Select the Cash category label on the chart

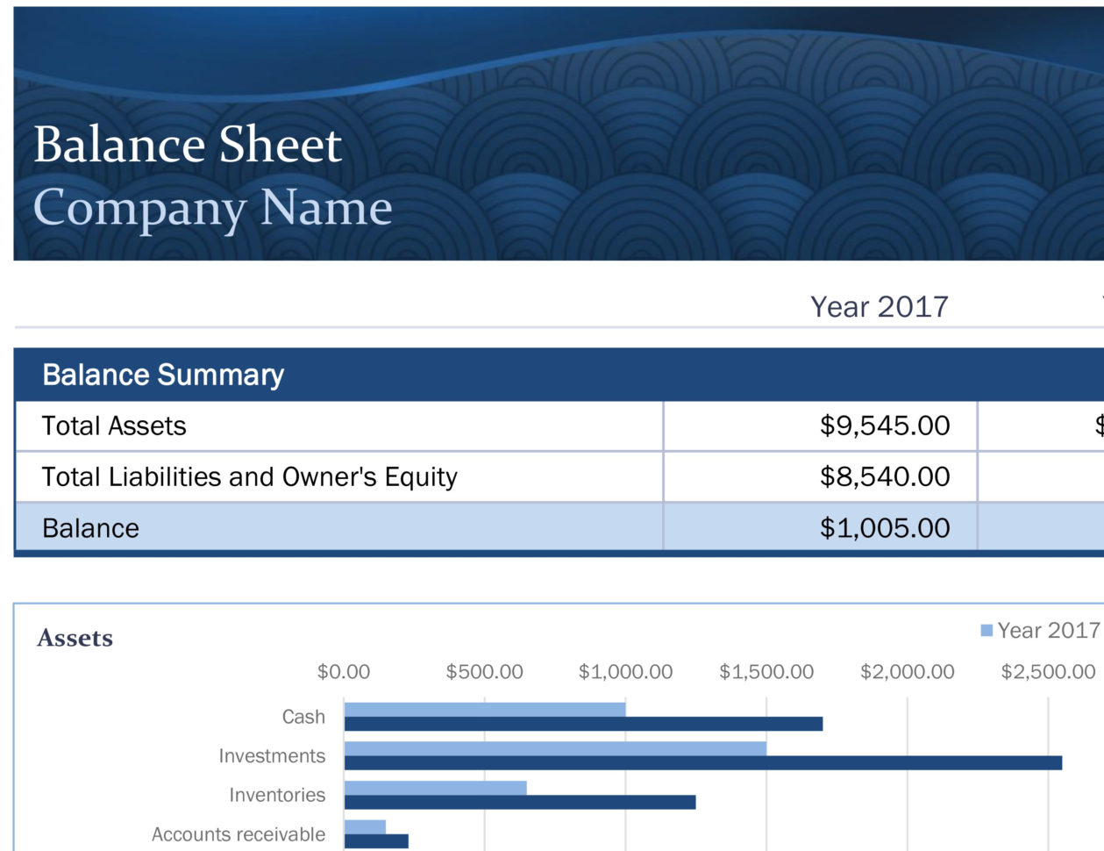[x=303, y=716]
